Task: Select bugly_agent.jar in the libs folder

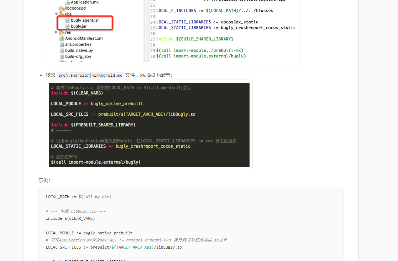Action: [x=85, y=20]
